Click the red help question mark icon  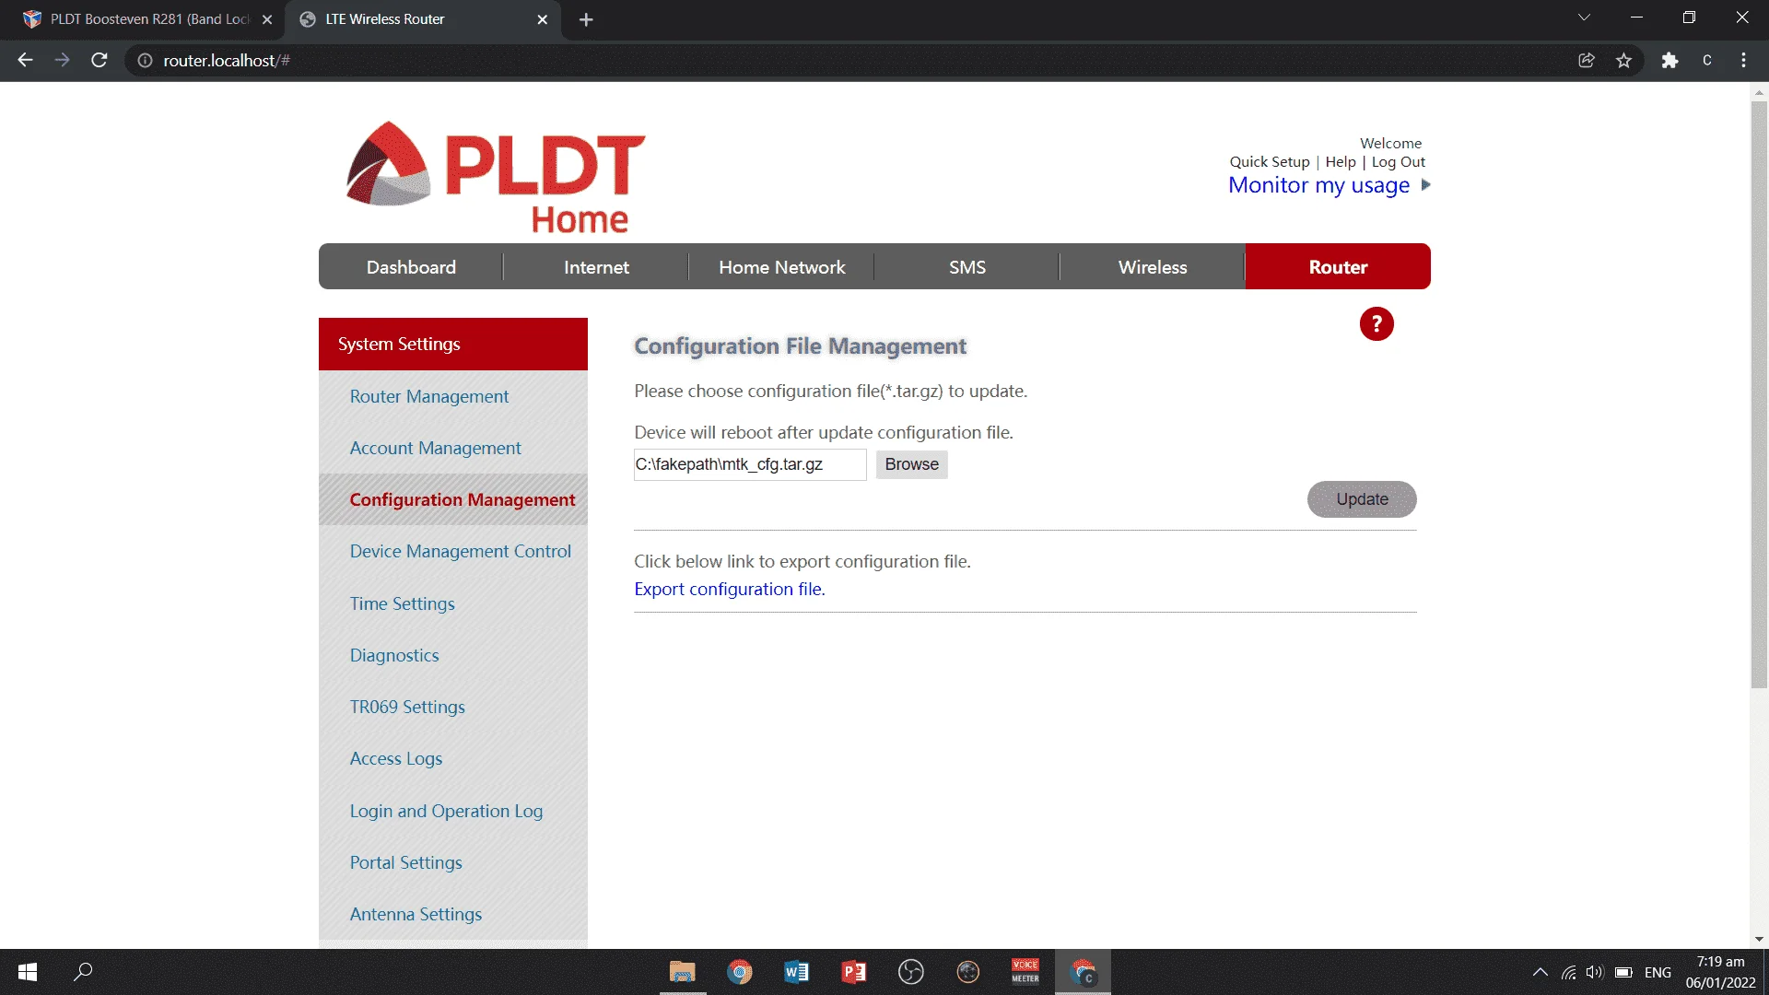(x=1377, y=324)
